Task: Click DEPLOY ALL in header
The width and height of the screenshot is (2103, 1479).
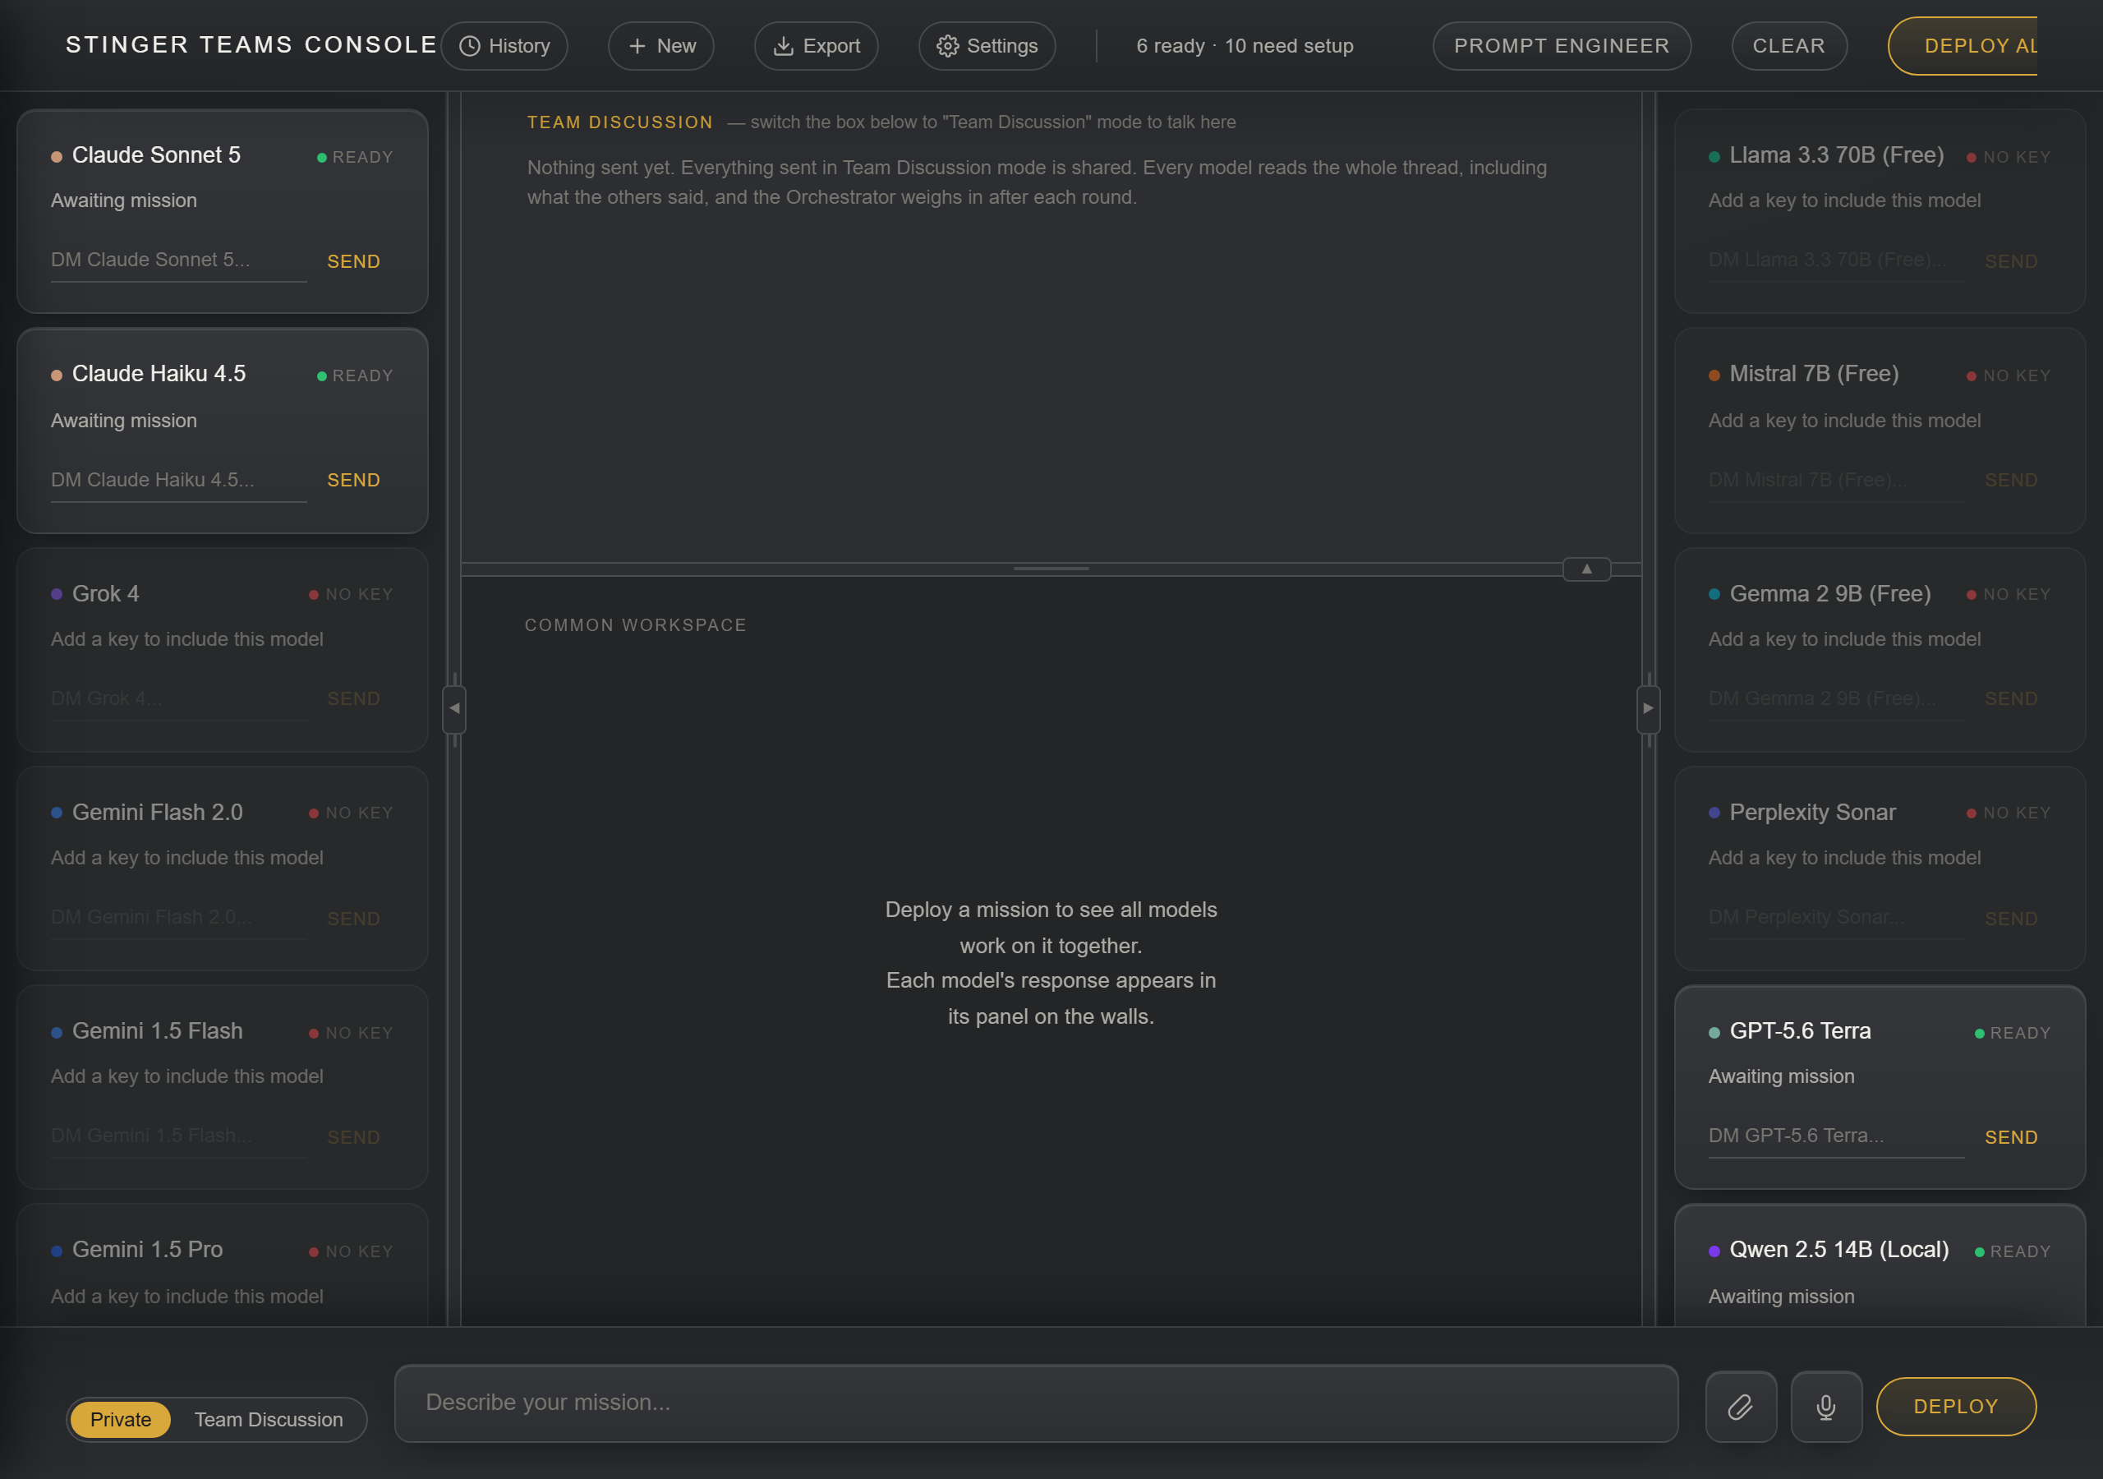Action: coord(1963,46)
